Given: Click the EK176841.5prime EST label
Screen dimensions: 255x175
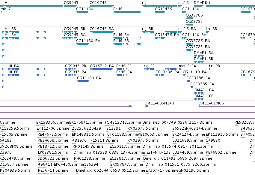Looking at the screenshot, I should (85, 122).
